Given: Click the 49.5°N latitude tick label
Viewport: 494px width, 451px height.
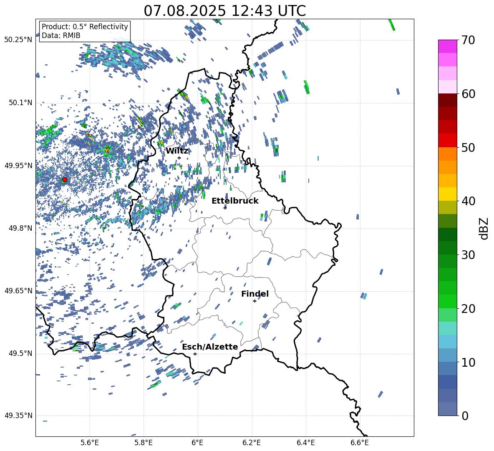Looking at the screenshot, I should coord(20,353).
